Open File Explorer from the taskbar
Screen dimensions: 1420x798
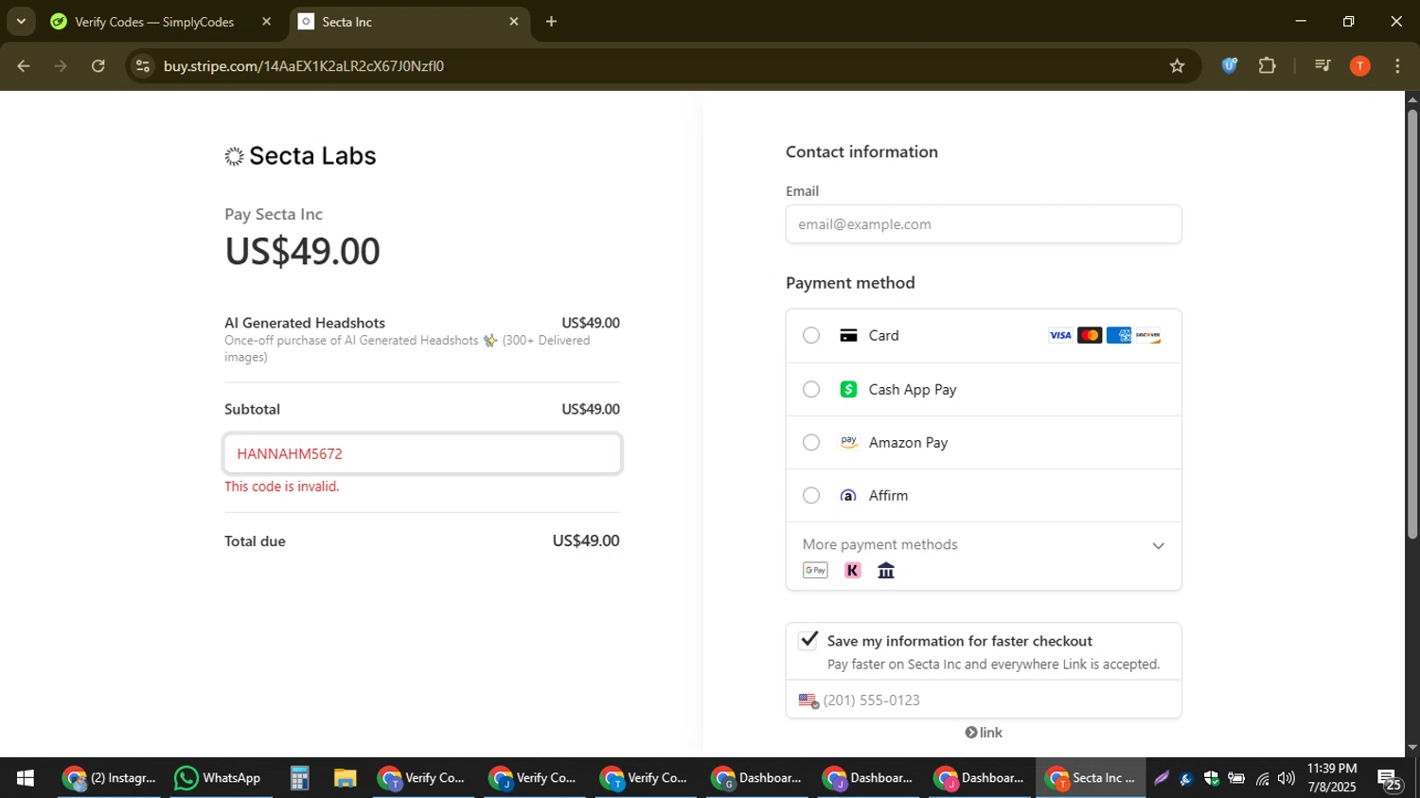click(345, 778)
